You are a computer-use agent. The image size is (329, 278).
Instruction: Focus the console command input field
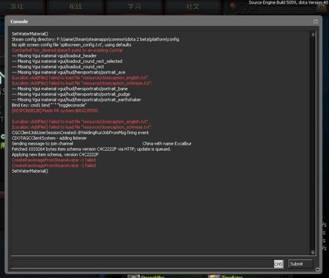(x=142, y=264)
